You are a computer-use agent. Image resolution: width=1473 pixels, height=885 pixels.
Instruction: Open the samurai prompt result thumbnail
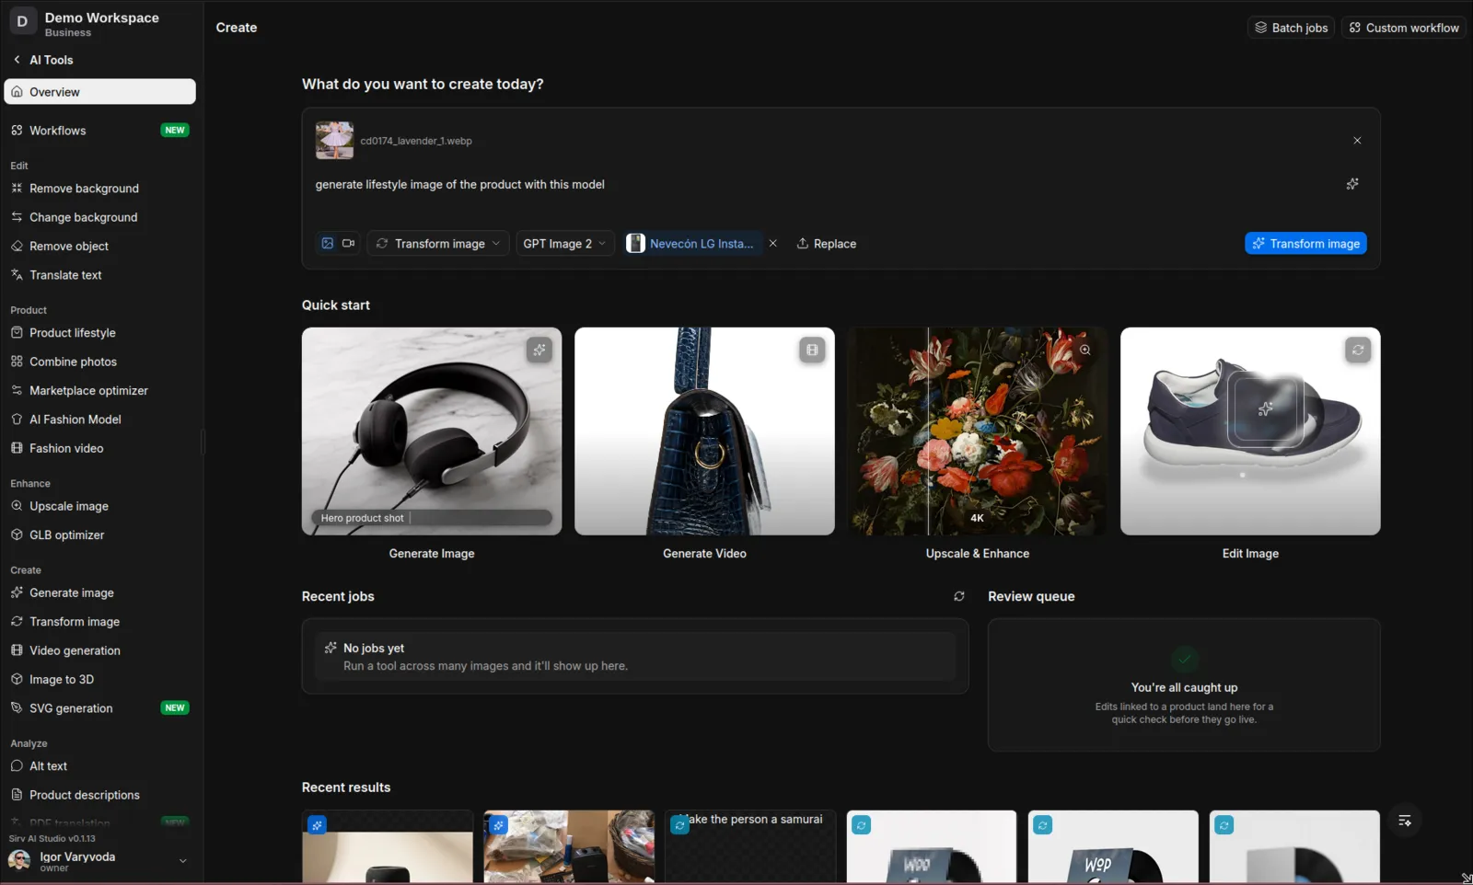pos(750,846)
